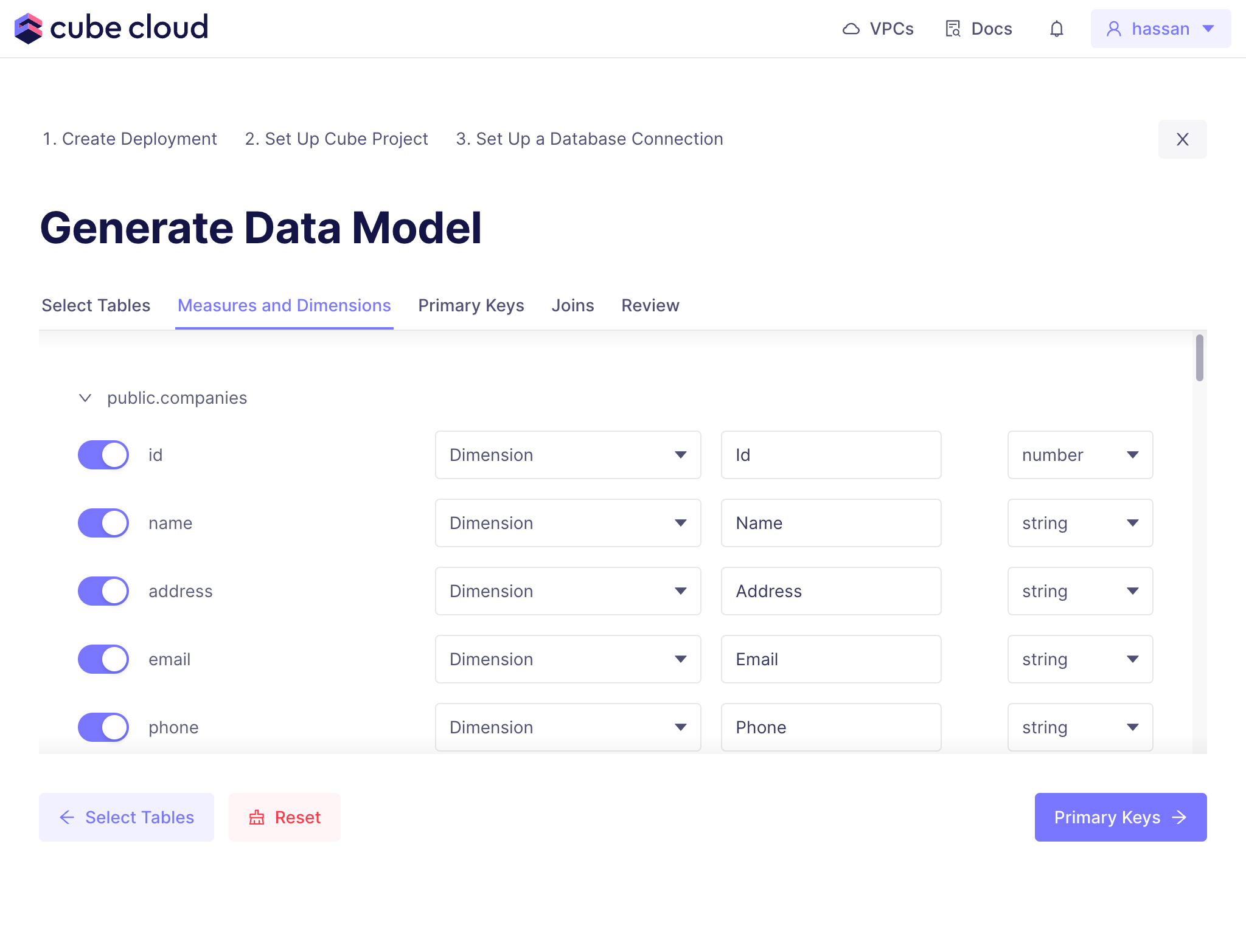Switch to the Primary Keys tab
Image resolution: width=1246 pixels, height=934 pixels.
[x=471, y=305]
